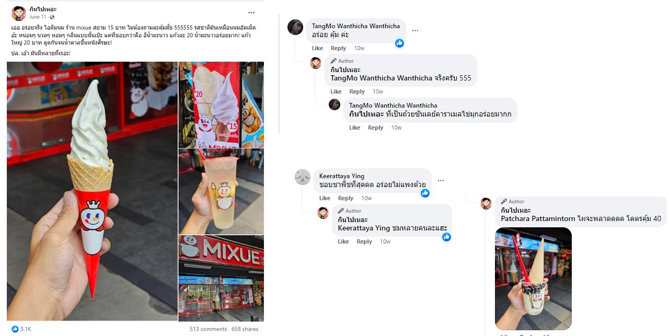
Task: Reply to Keerattaya Ying's comment
Action: tap(345, 198)
